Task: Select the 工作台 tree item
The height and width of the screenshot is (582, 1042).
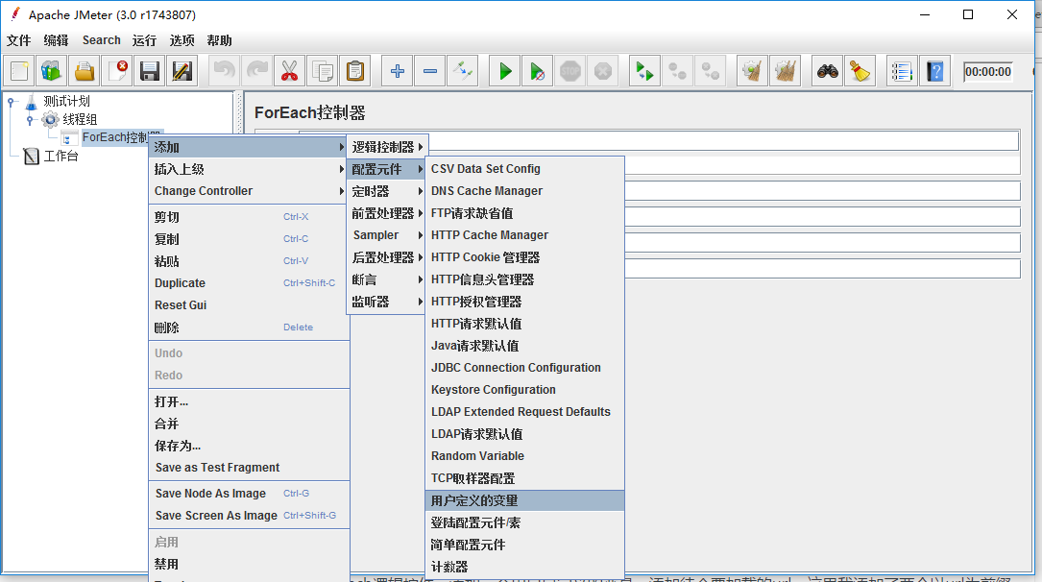Action: tap(61, 157)
